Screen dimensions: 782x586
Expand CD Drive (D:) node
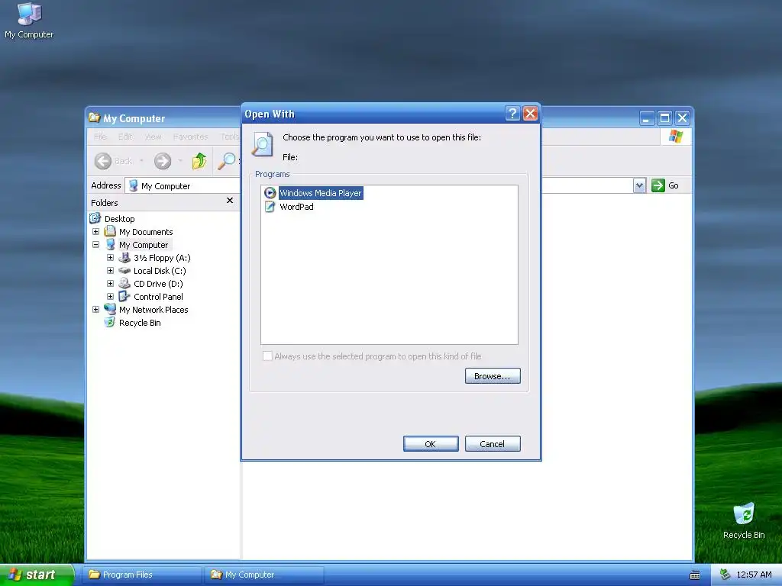coord(110,284)
